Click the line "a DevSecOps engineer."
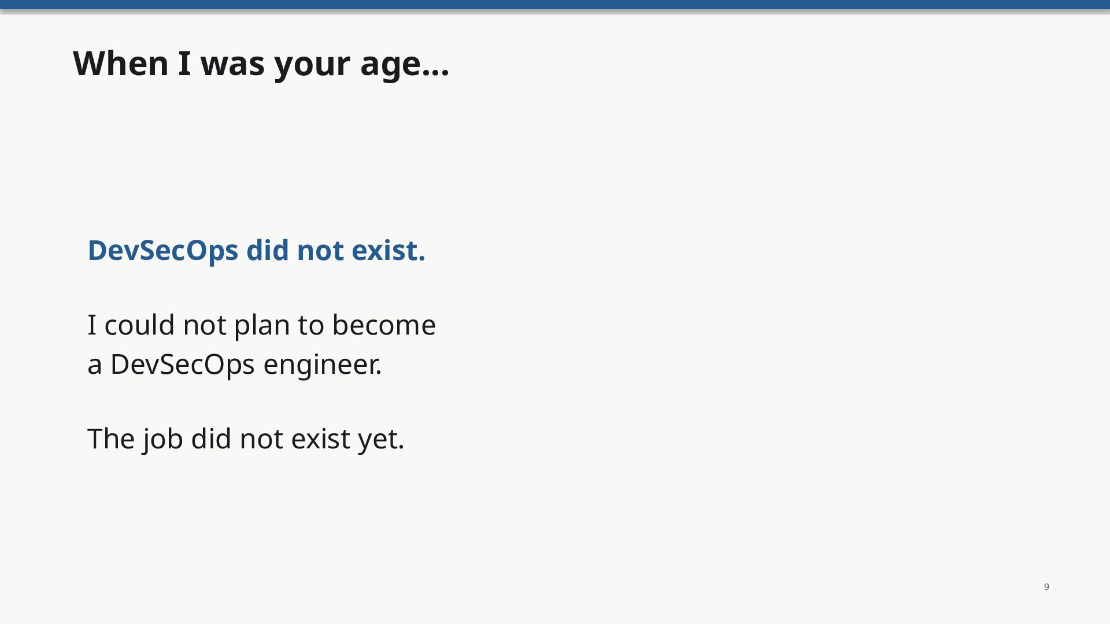The width and height of the screenshot is (1110, 624). point(235,365)
